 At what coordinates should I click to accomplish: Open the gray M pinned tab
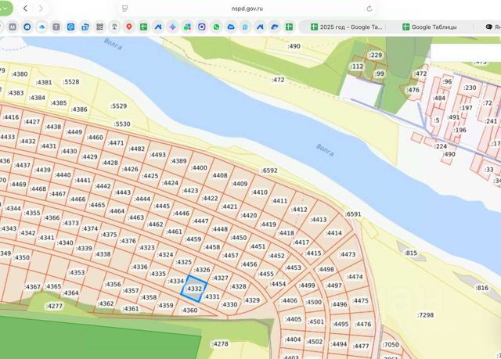[x=13, y=27]
